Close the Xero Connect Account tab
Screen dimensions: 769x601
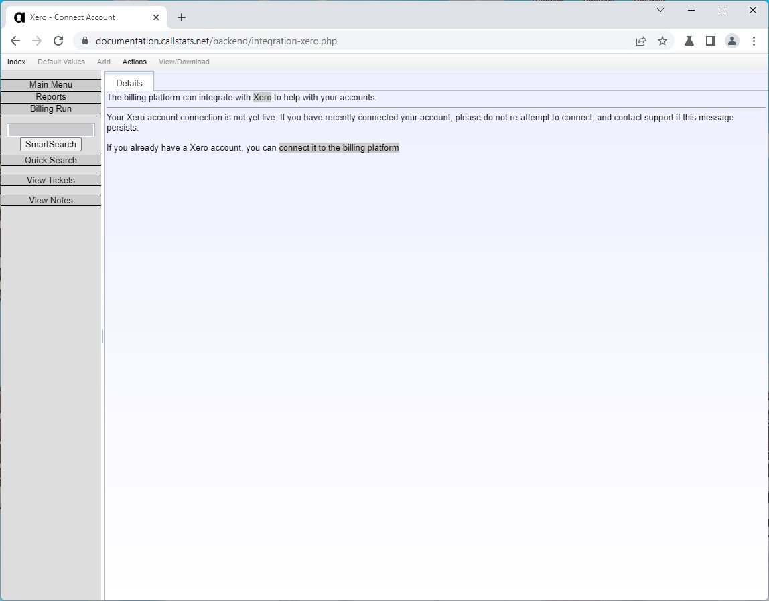coord(156,17)
